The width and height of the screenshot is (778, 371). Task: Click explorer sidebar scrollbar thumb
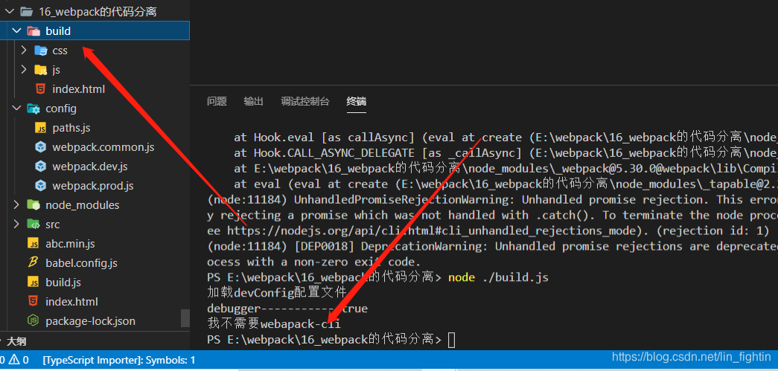pyautogui.click(x=185, y=318)
